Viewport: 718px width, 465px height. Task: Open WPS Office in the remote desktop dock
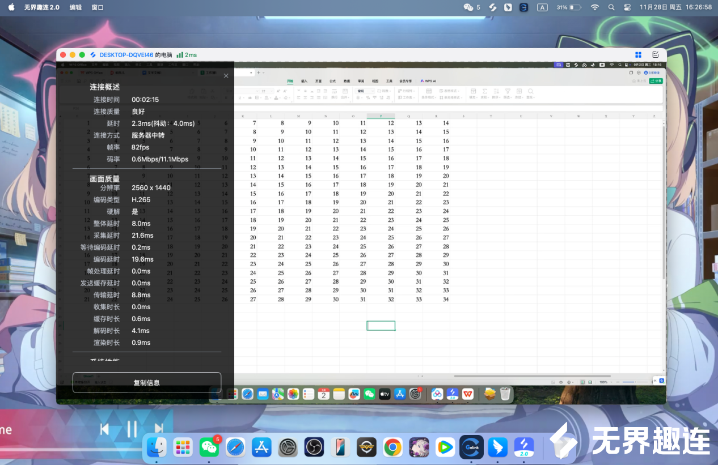tap(468, 394)
